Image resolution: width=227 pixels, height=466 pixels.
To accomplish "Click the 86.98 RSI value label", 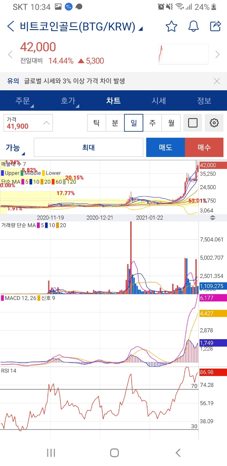I will pos(213,372).
